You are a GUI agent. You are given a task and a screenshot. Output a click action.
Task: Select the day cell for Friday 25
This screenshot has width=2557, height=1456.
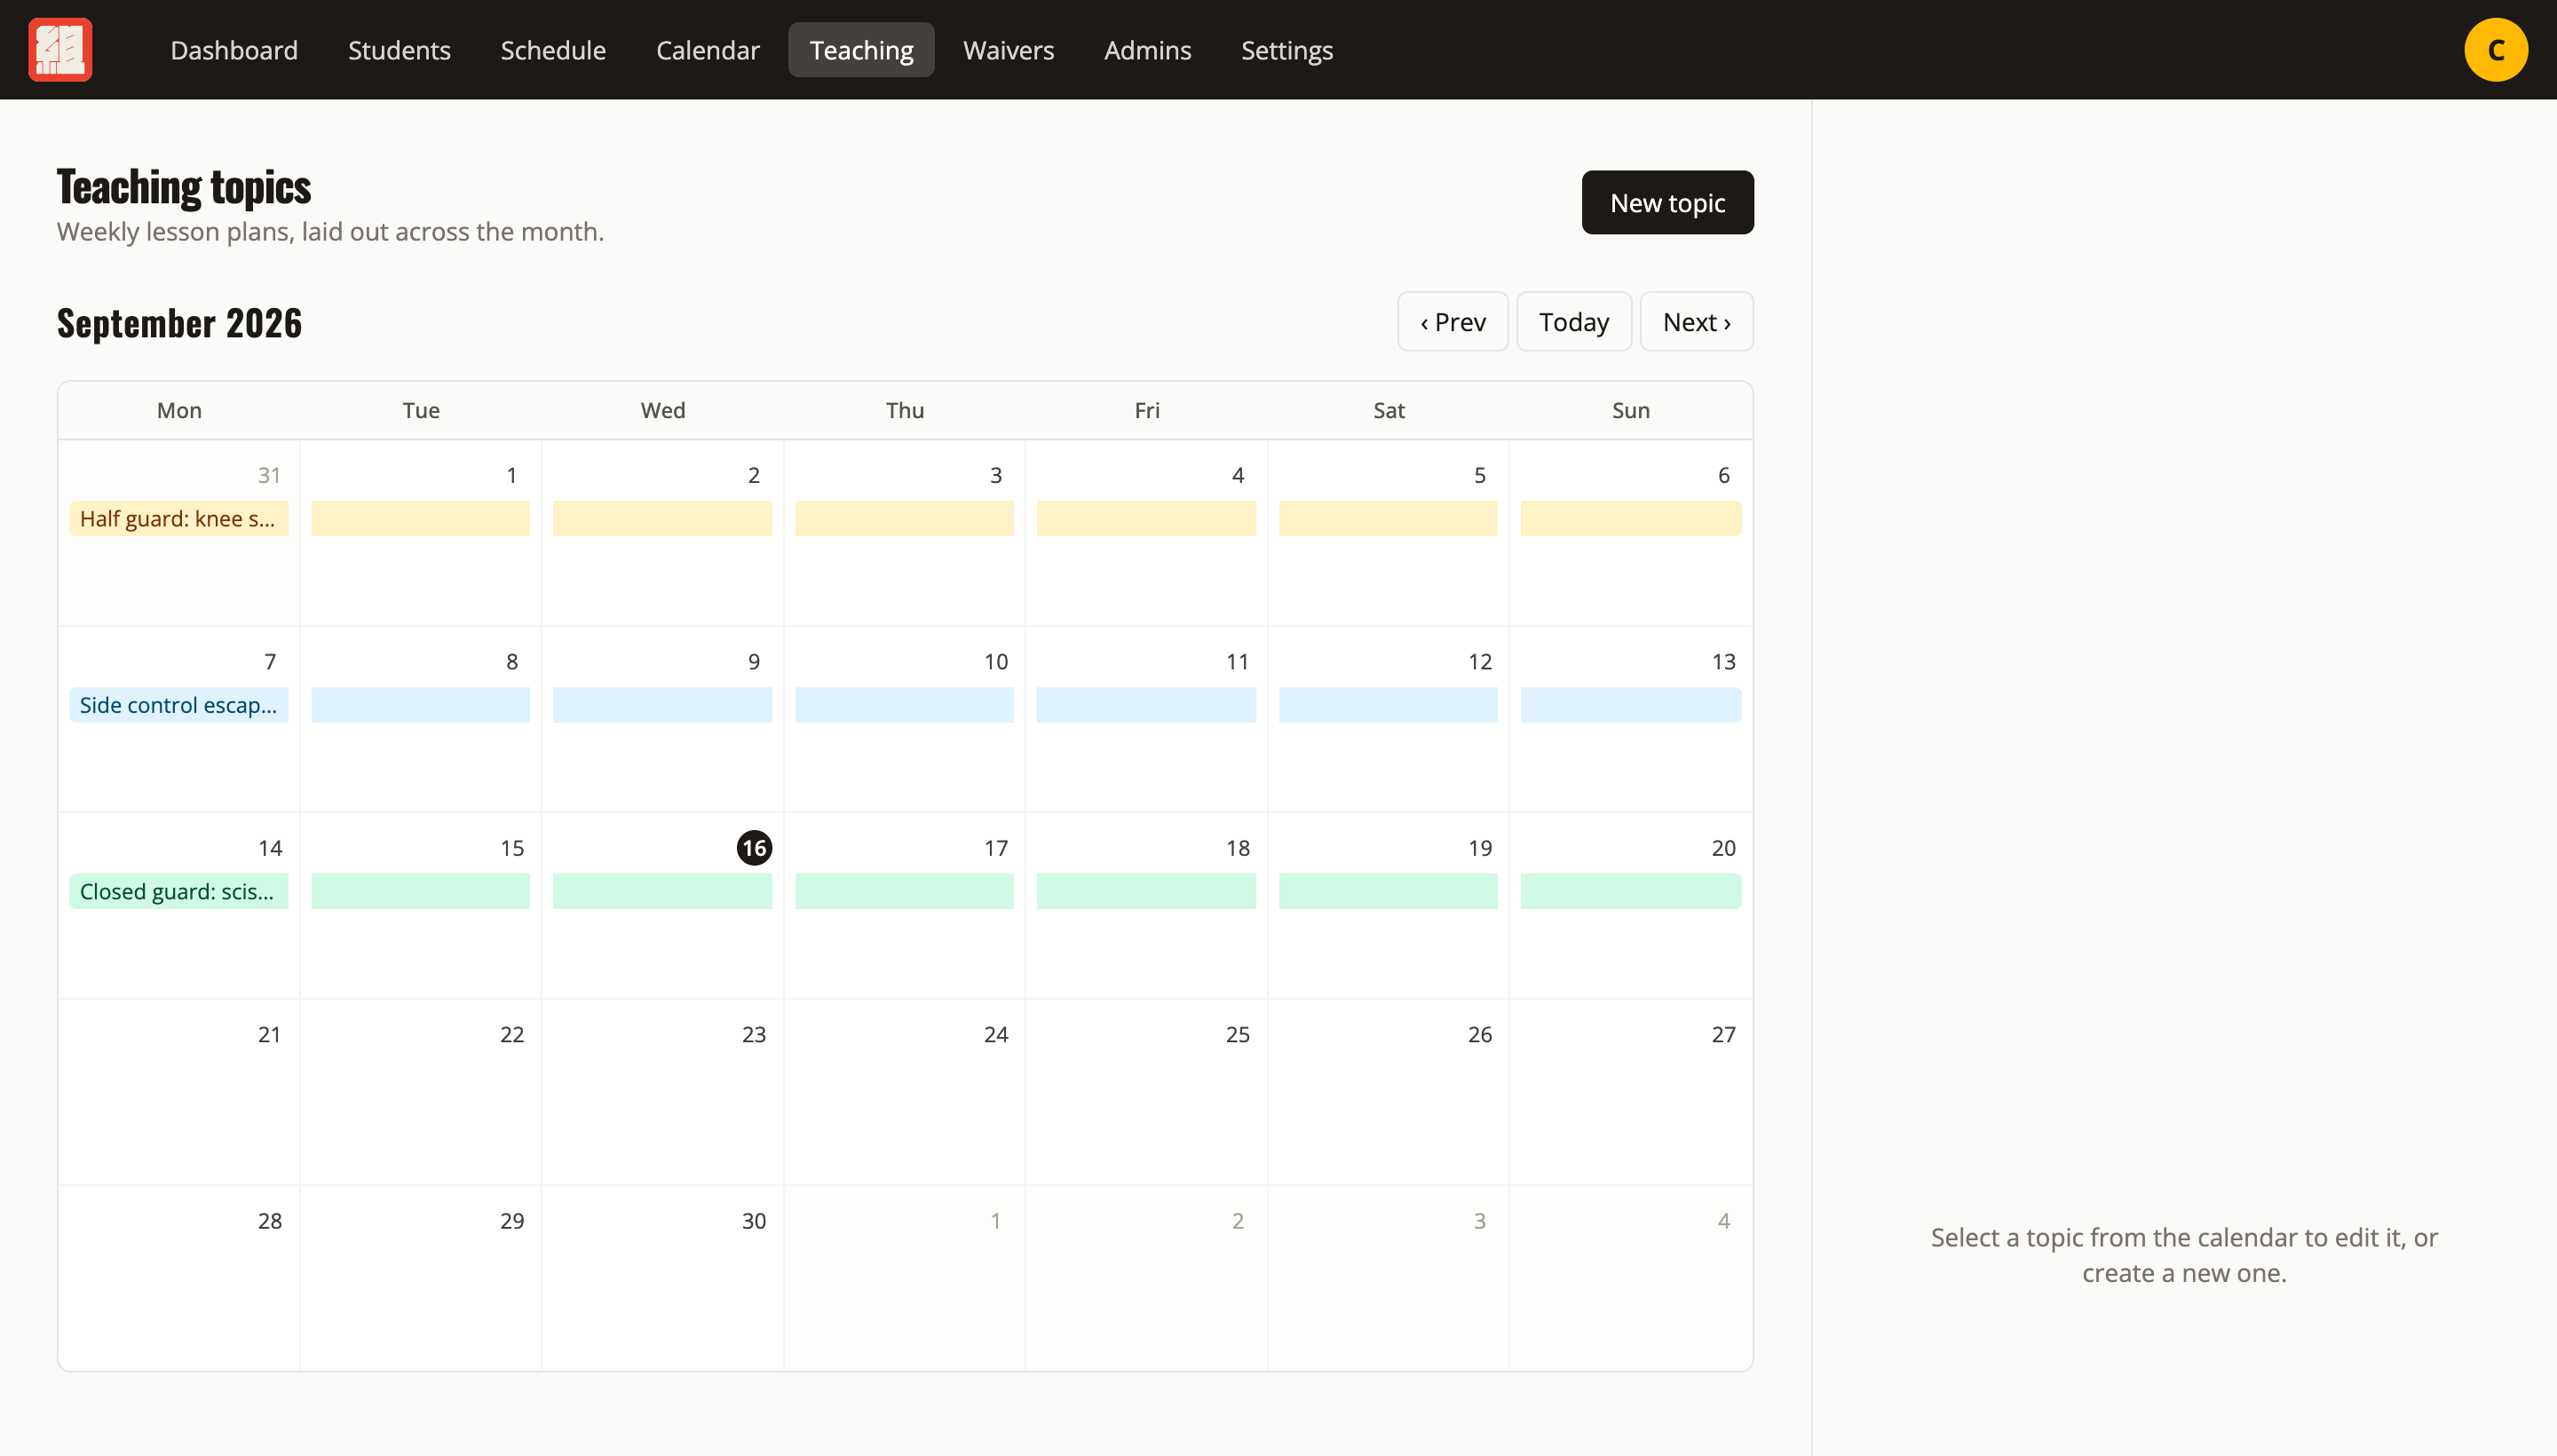(x=1146, y=1093)
